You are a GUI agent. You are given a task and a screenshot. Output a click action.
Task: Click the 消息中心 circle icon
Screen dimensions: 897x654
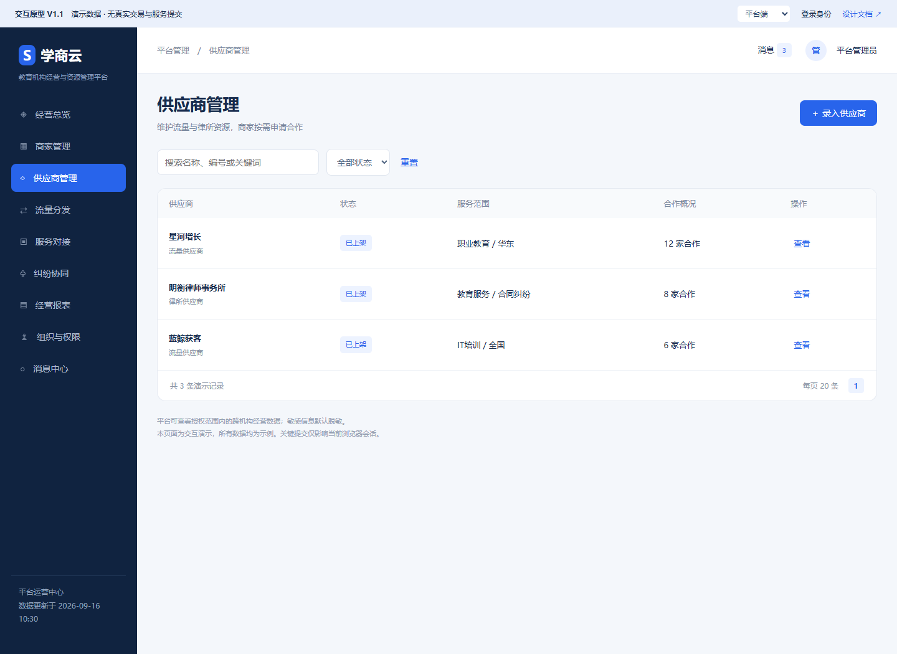(22, 369)
